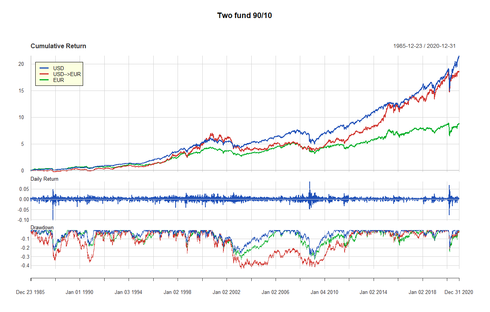This screenshot has width=490, height=312.
Task: Click the green EUR line end at 2020
Action: click(459, 124)
